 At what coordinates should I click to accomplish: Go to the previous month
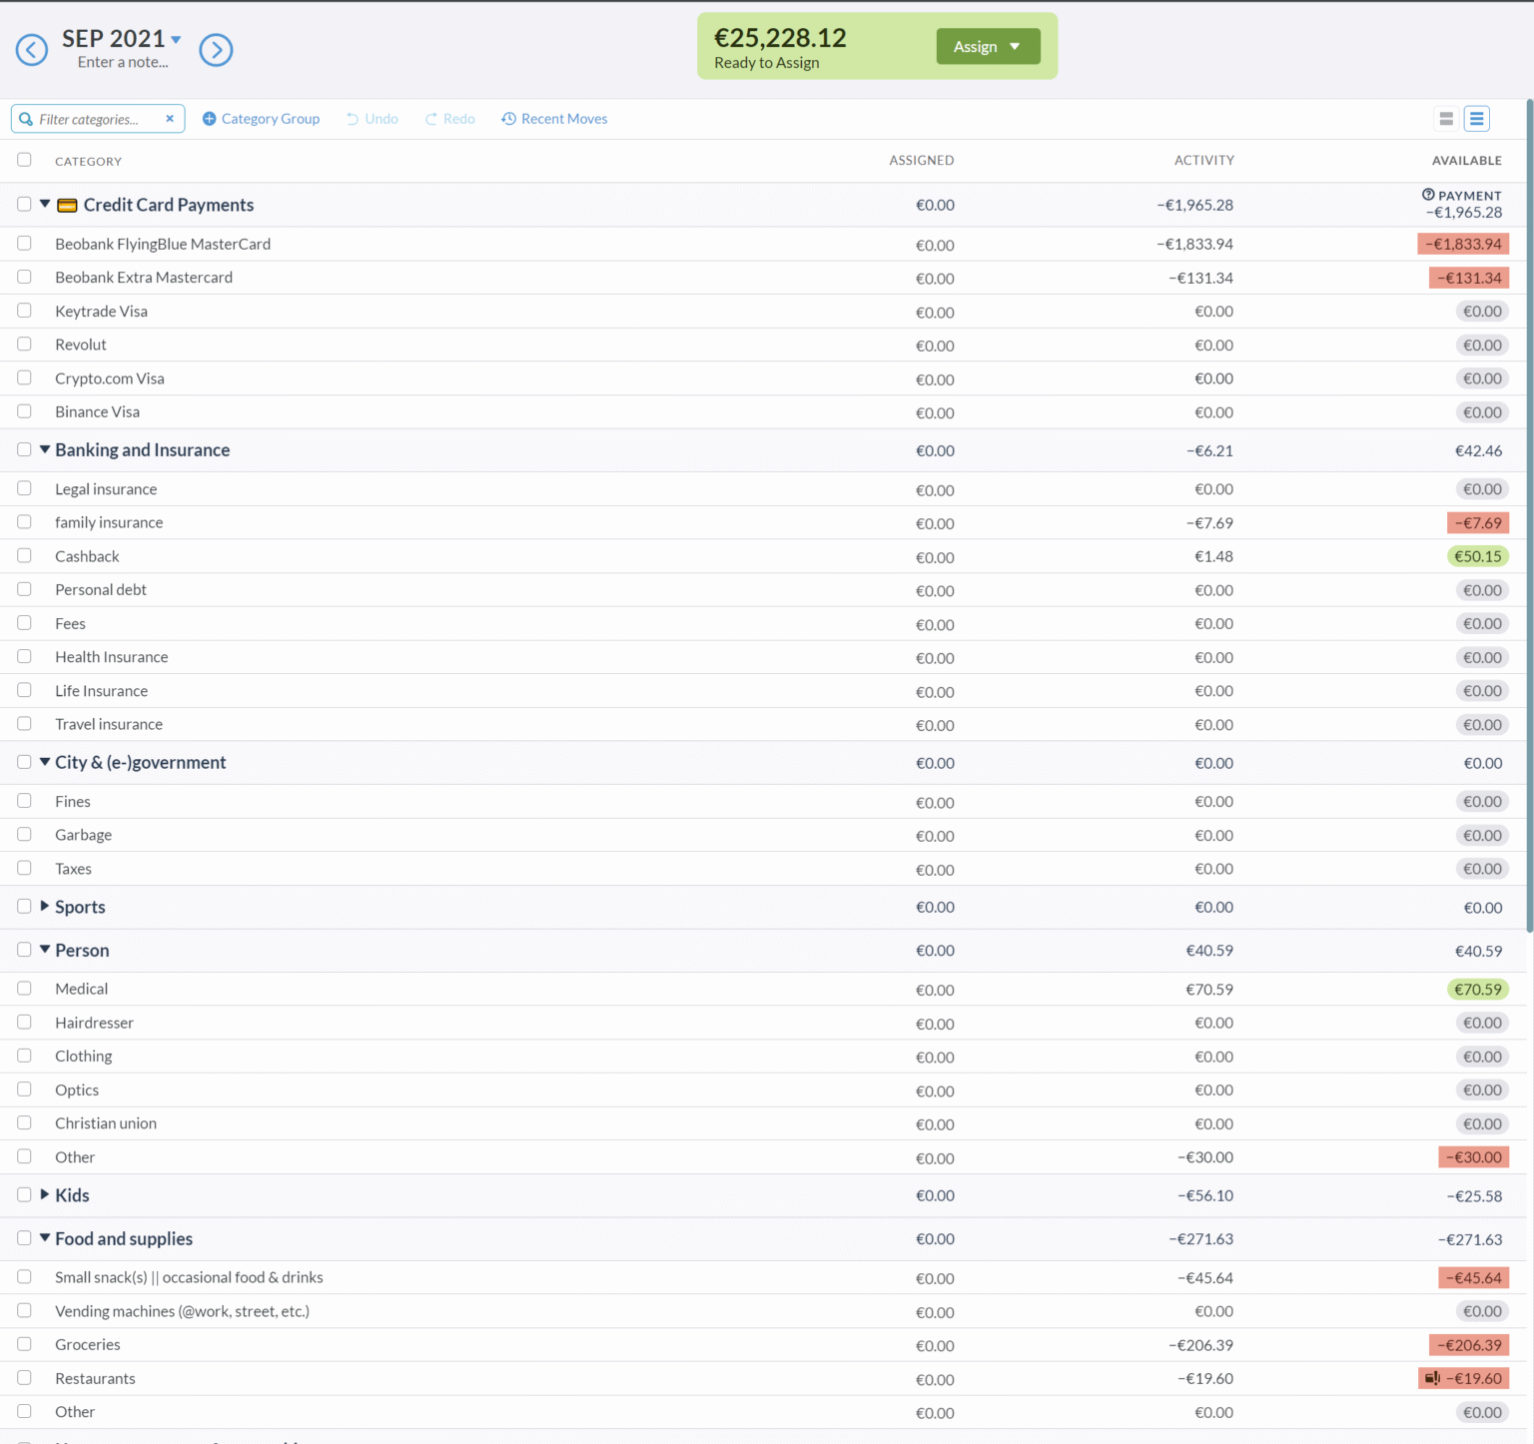[32, 50]
